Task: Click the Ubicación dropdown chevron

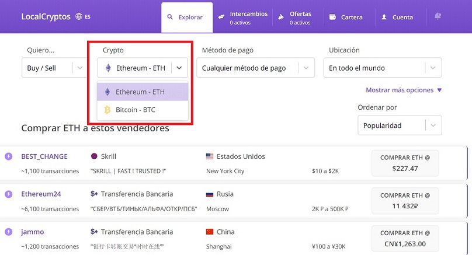Action: click(x=433, y=68)
